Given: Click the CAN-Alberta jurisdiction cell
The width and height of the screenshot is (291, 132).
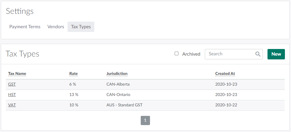Looking at the screenshot, I should [118, 84].
